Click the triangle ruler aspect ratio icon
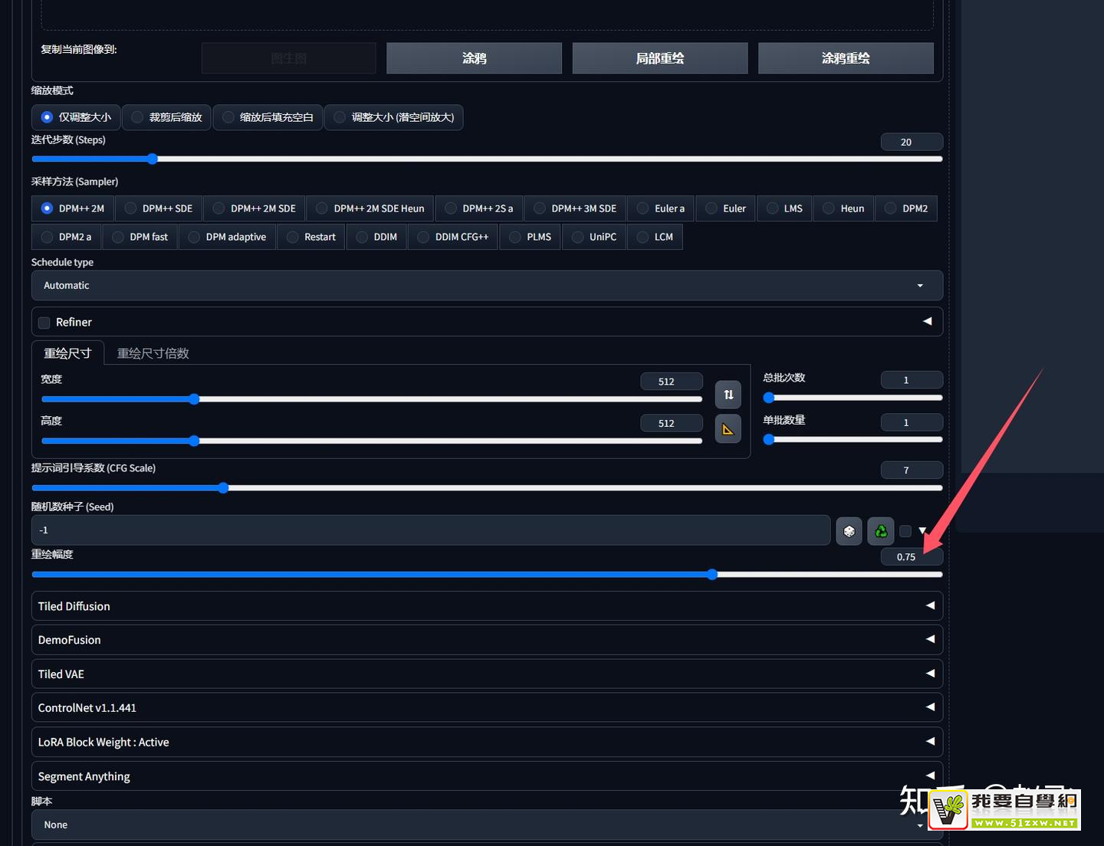The image size is (1104, 846). tap(728, 429)
